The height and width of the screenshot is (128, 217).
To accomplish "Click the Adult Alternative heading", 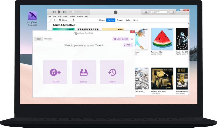I will pyautogui.click(x=64, y=25).
